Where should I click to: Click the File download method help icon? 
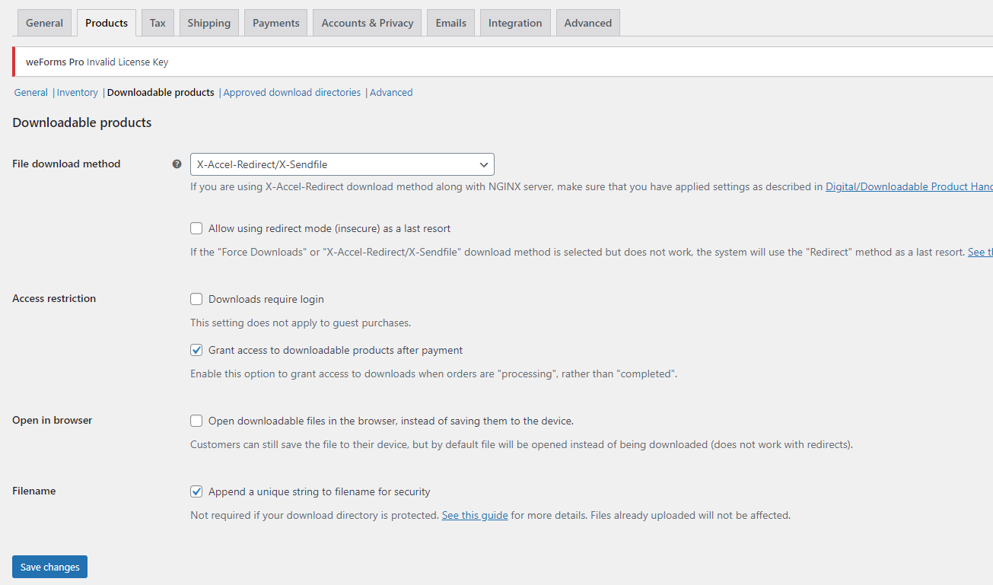pos(177,164)
